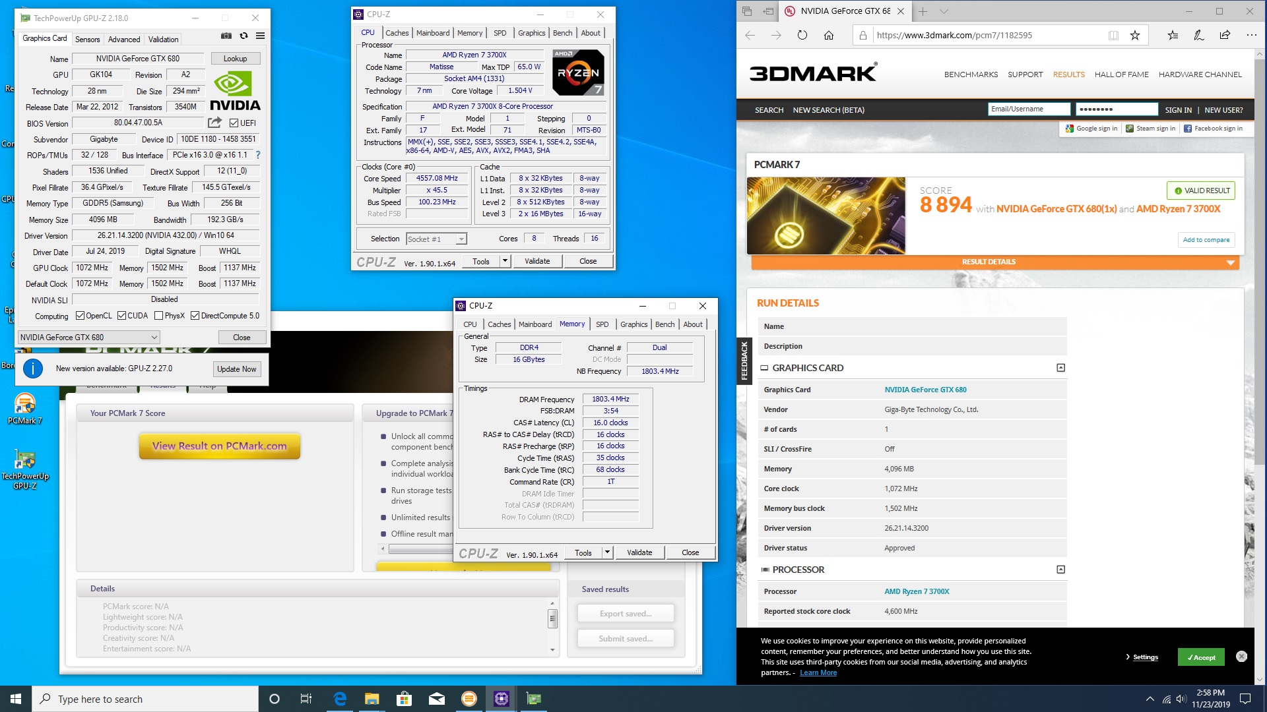
Task: Open the Bench tab in top CPU-Z window
Action: point(563,33)
